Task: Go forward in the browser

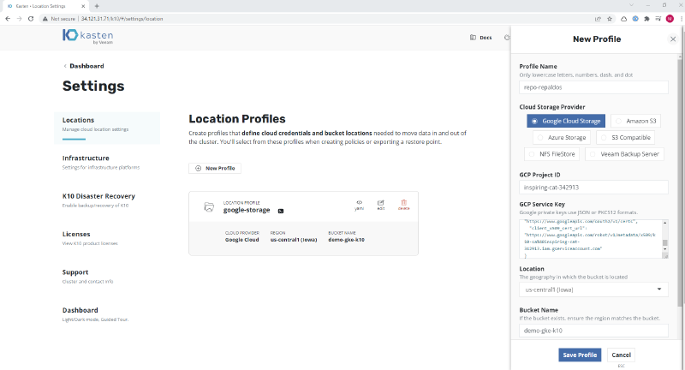Action: click(19, 19)
